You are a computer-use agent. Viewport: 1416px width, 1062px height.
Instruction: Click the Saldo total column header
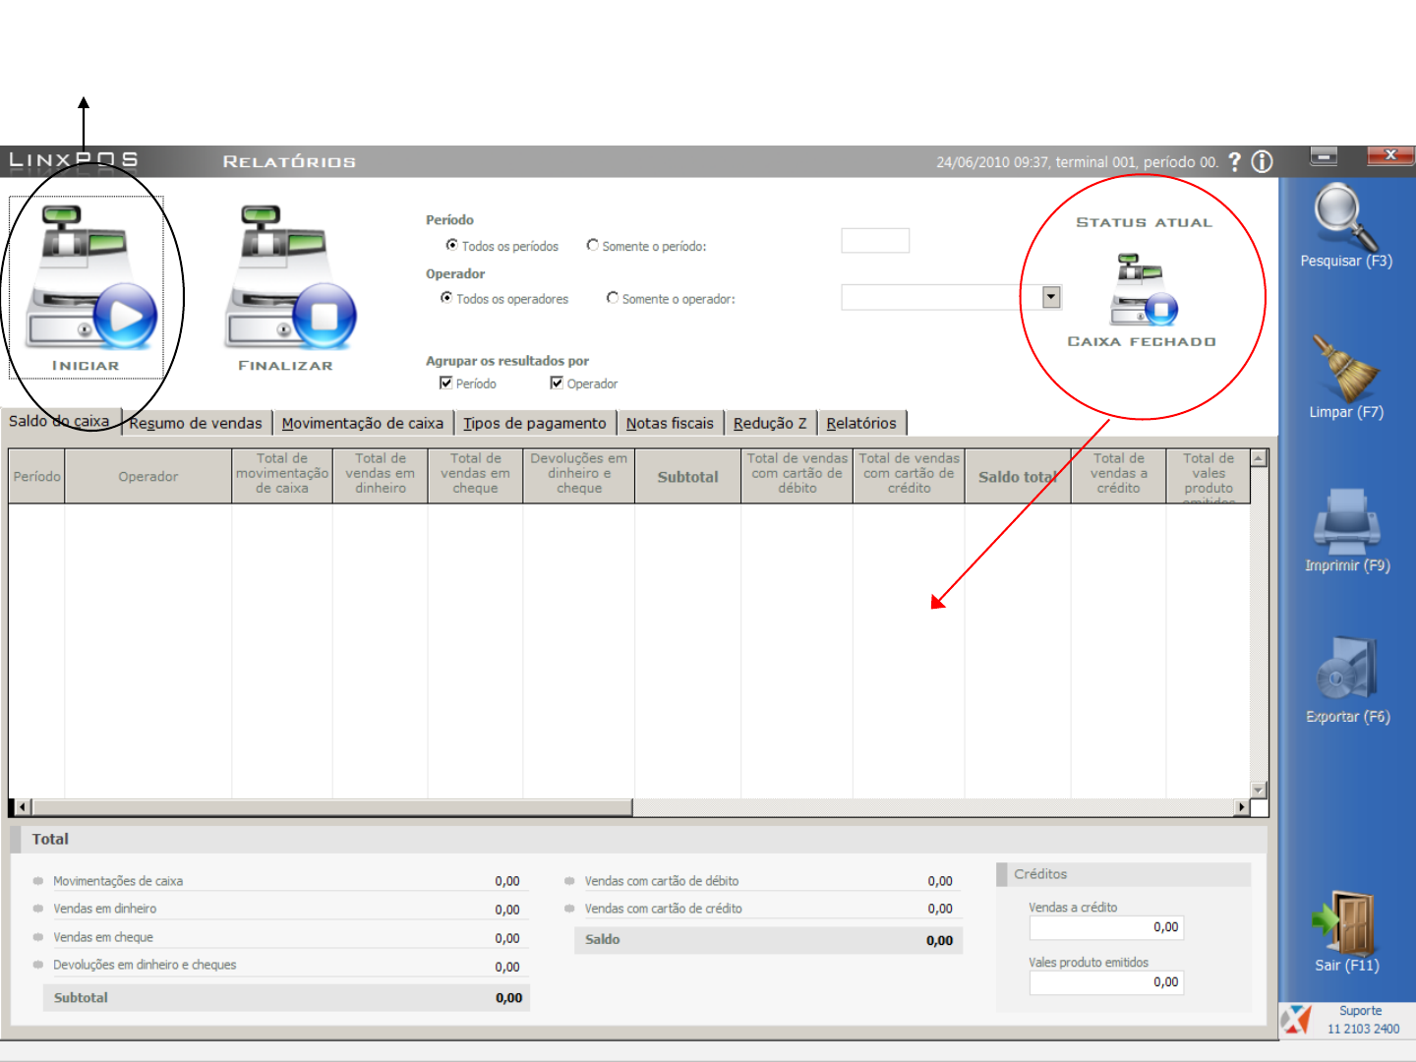(x=1018, y=477)
